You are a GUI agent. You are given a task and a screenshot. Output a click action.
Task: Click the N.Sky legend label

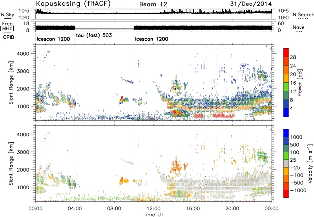tap(7, 14)
